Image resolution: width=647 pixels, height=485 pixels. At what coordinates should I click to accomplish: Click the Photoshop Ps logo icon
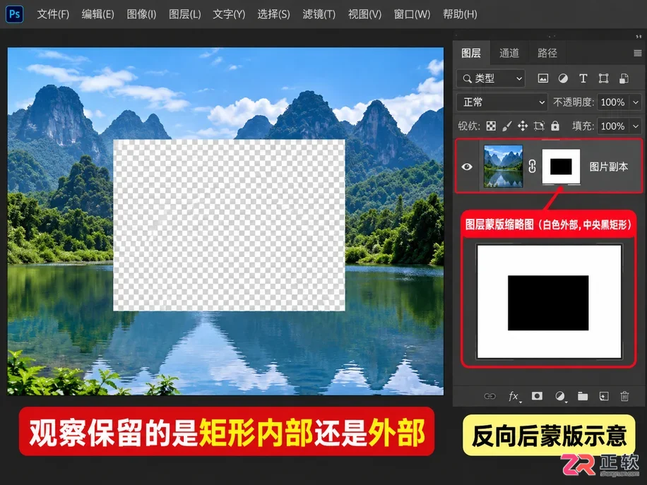point(14,14)
